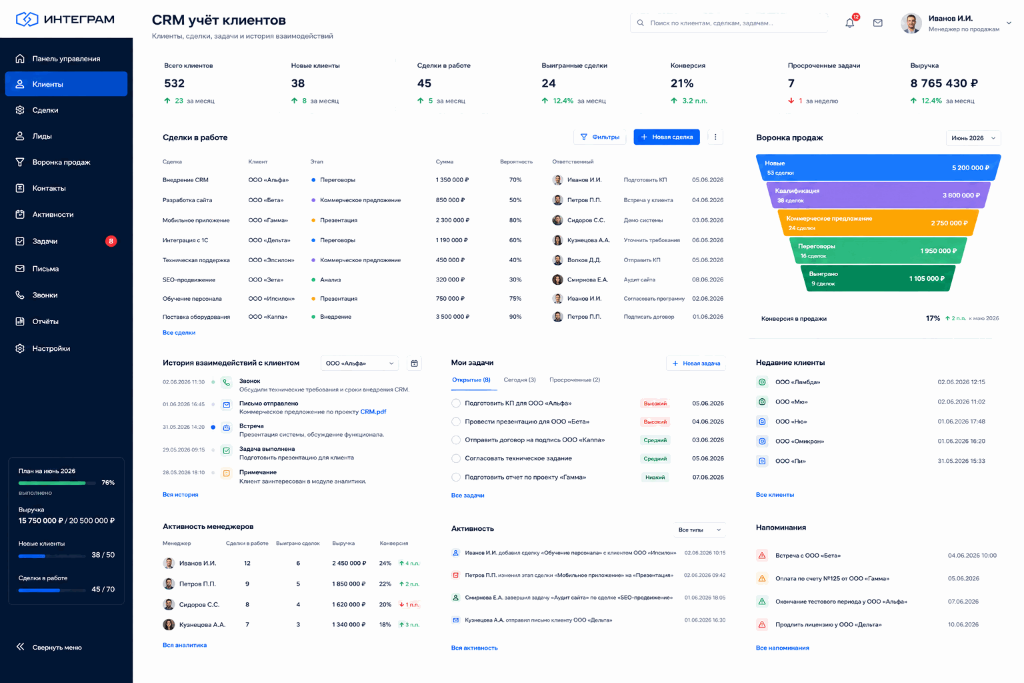Image resolution: width=1024 pixels, height=683 pixels.
Task: Open Отчёты in sidebar
Action: point(66,321)
